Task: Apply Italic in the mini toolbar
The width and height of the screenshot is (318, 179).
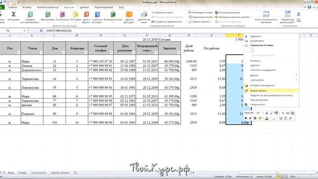Action: pyautogui.click(x=250, y=118)
